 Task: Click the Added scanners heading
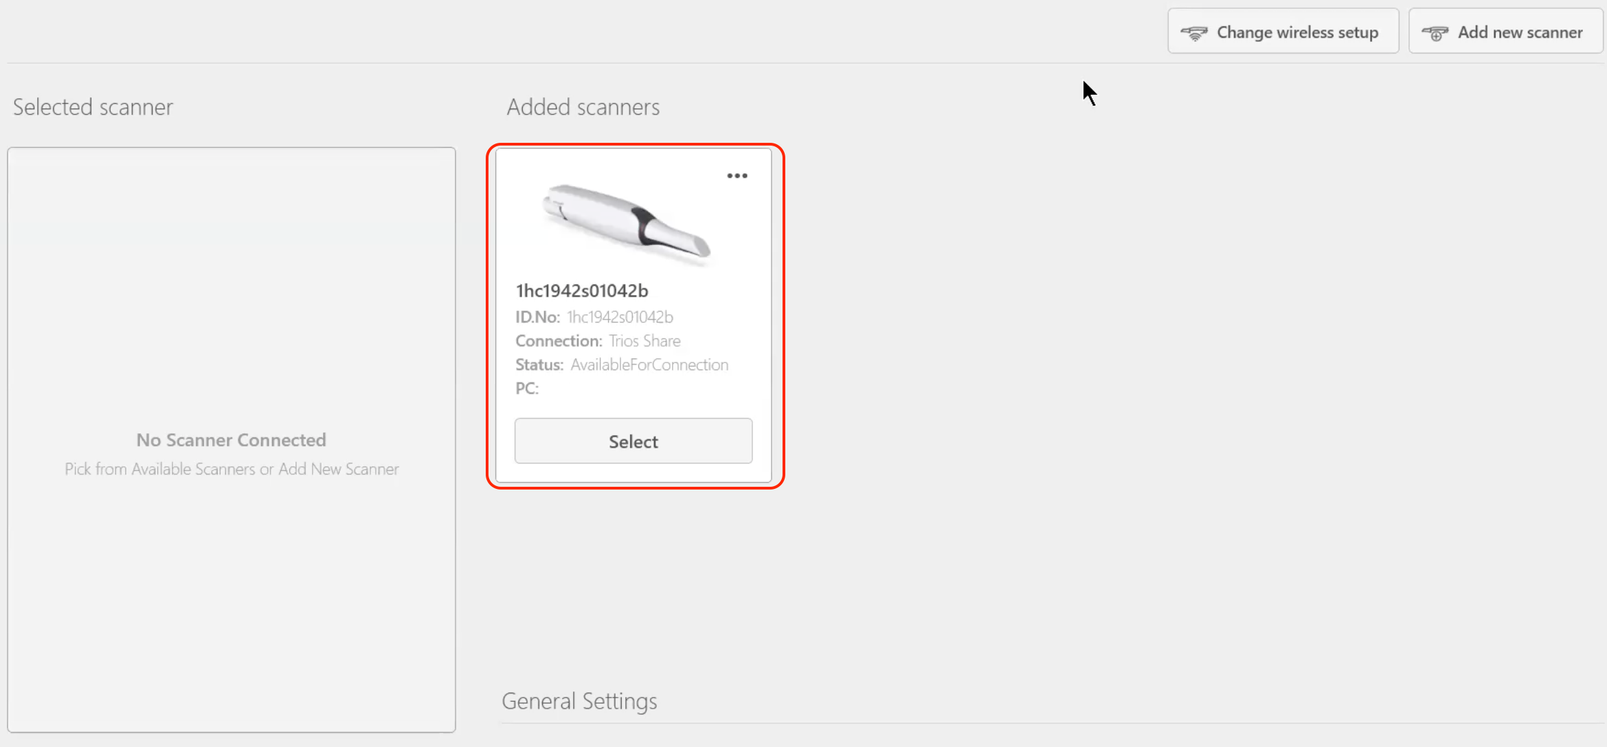(x=583, y=107)
